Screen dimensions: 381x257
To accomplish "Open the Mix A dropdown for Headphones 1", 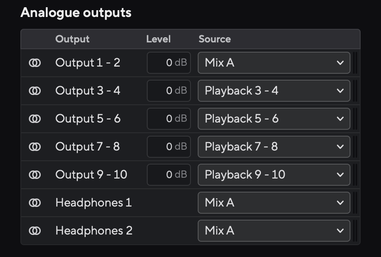I will (x=274, y=203).
